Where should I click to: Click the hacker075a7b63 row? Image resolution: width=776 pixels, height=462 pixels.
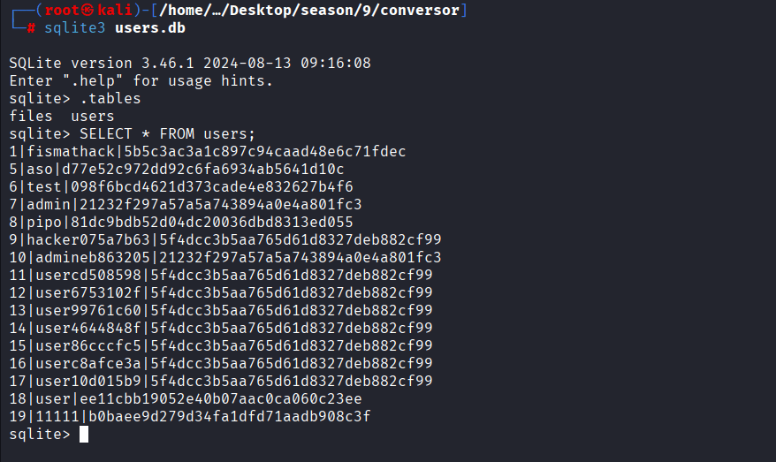(x=225, y=239)
